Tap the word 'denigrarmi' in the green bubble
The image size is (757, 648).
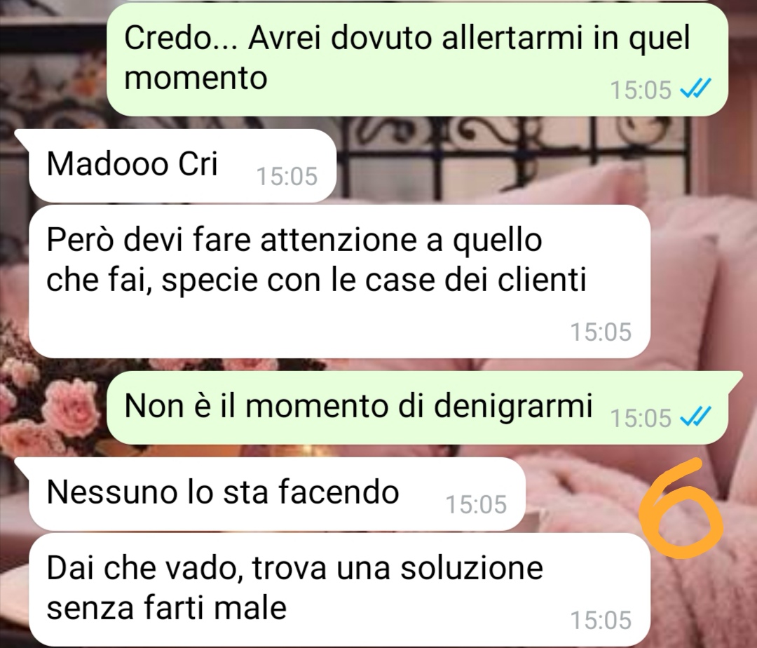(x=512, y=407)
